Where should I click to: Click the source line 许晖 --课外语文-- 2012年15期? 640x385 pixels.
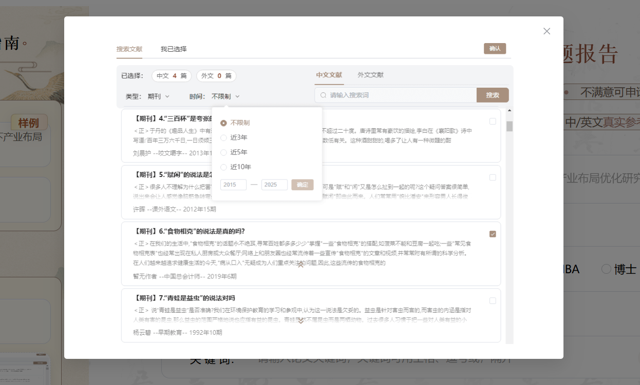(175, 209)
